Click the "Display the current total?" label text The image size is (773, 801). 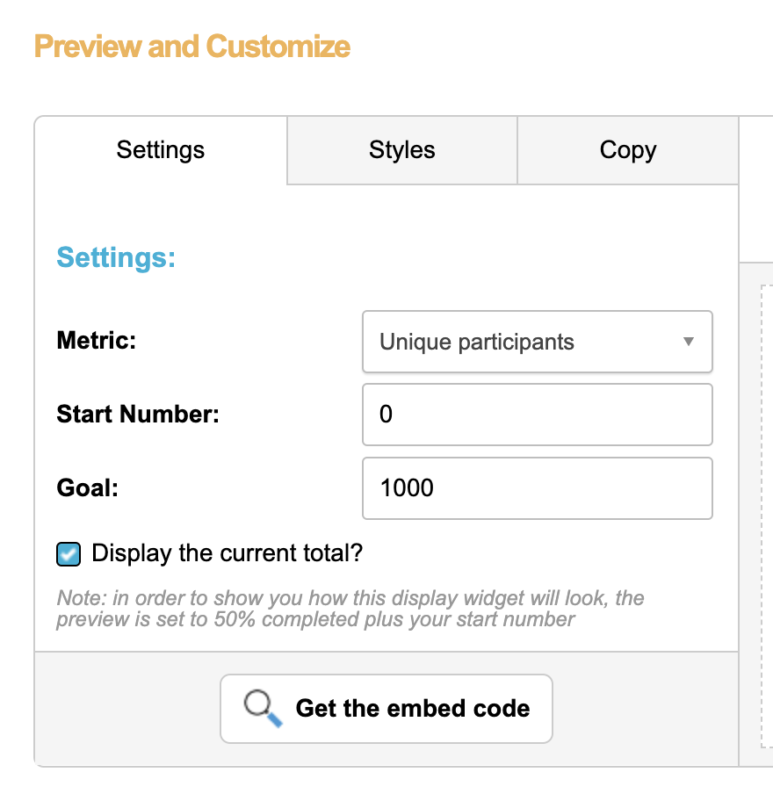click(x=227, y=553)
